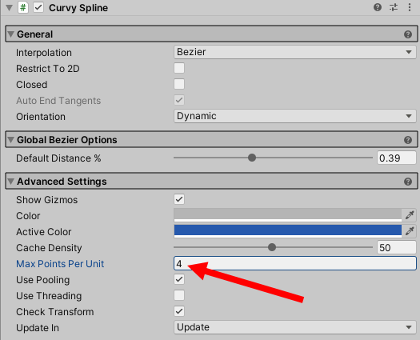Click the Cache Density label
This screenshot has height=340, width=420.
(x=49, y=248)
